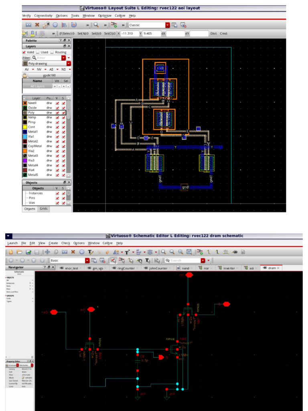Toggle visibility checkbox for Metal1 layer
Viewport: 308px width, 411px height.
tap(58, 132)
